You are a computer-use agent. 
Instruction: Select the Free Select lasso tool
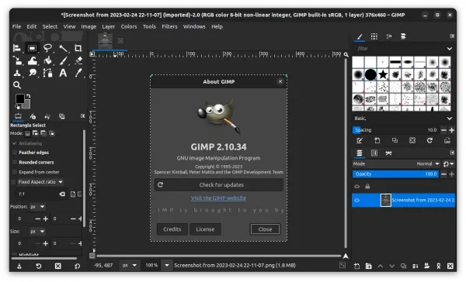[x=47, y=48]
